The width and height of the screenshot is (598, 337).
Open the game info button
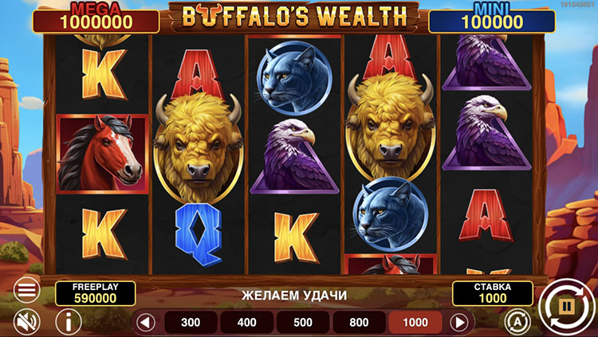[x=69, y=322]
